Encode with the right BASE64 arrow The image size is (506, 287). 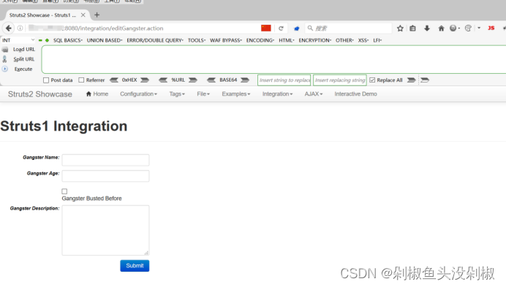[x=245, y=80]
